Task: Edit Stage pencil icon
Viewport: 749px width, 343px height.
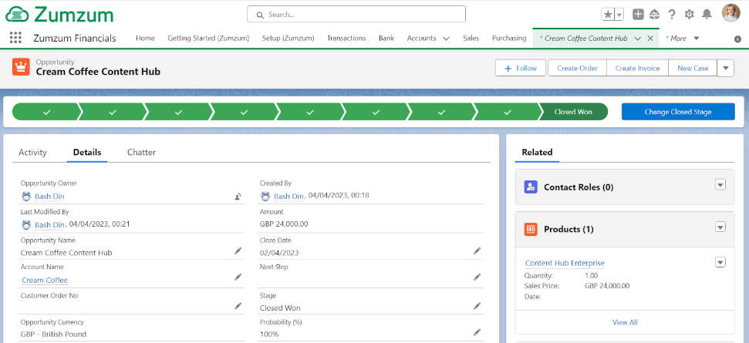Action: coord(477,306)
